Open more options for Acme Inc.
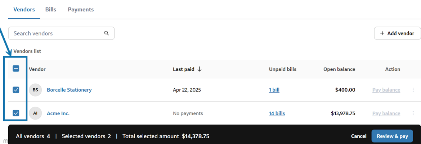Viewport: 421px width, 144px height. [x=413, y=113]
